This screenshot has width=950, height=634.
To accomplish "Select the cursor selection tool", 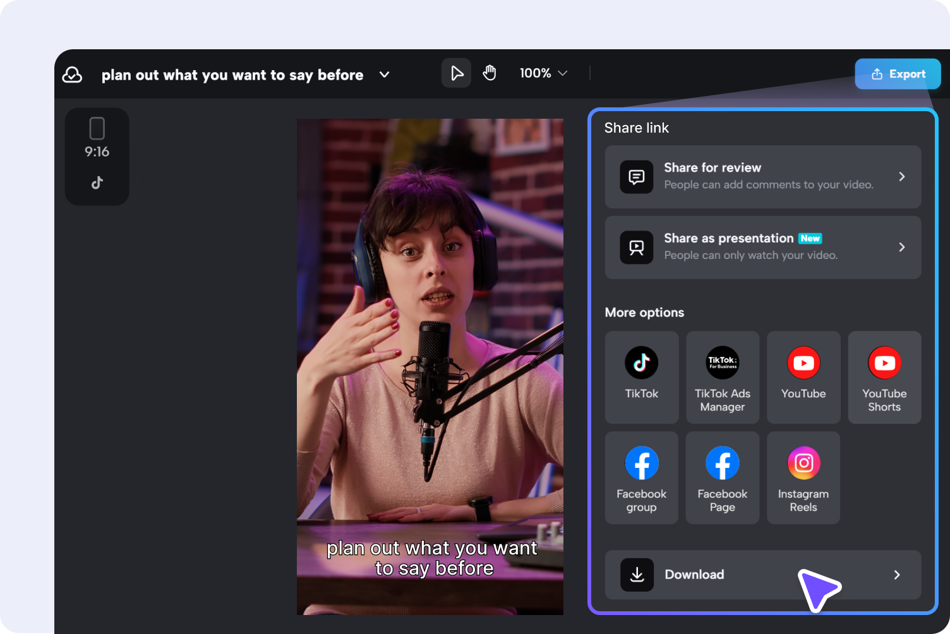I will 456,73.
